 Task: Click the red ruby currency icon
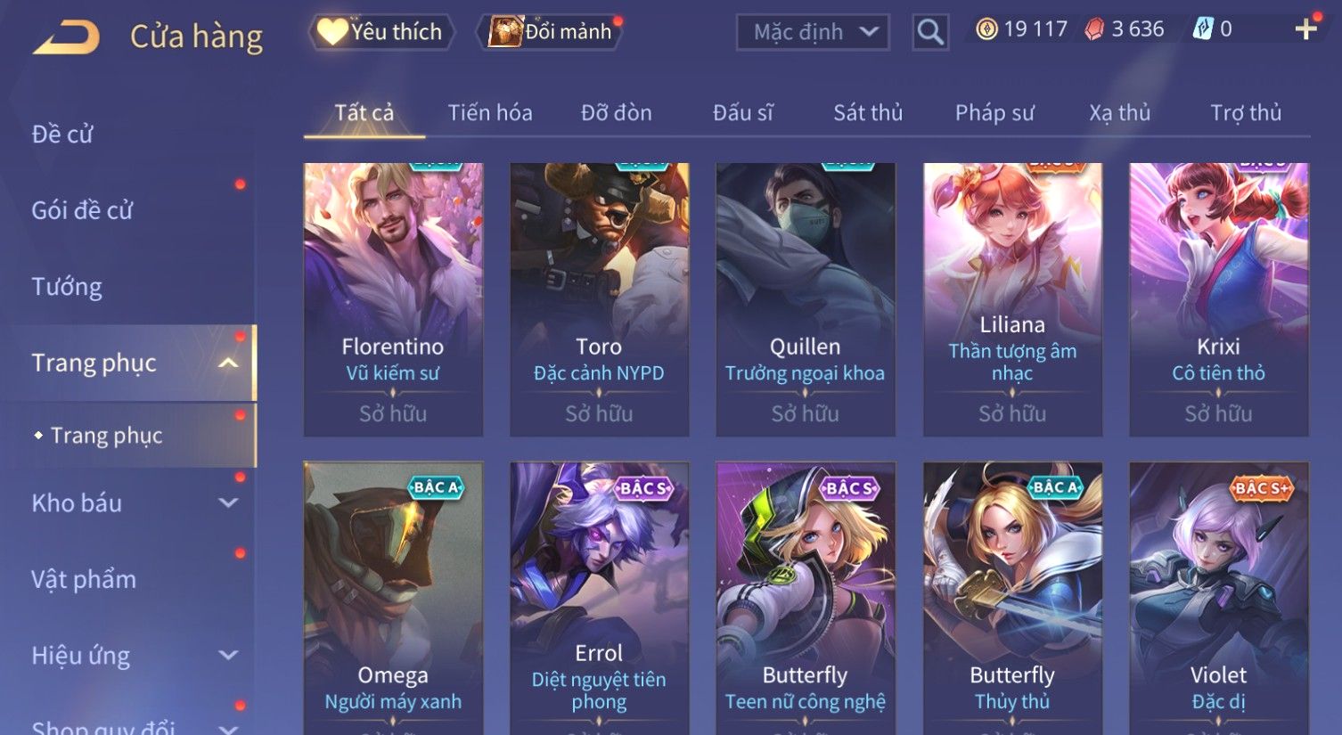1094,29
